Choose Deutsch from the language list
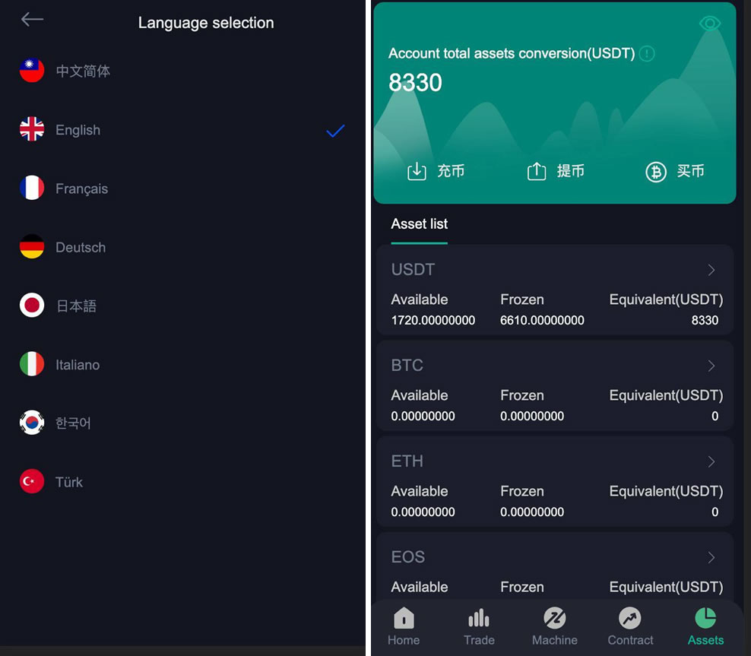The image size is (751, 656). click(80, 247)
